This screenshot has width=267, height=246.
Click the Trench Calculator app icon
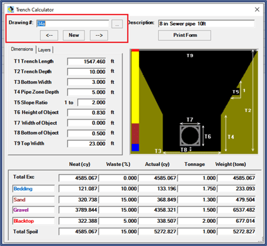coord(11,9)
